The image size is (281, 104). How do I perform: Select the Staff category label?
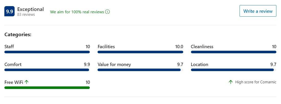tap(9, 47)
